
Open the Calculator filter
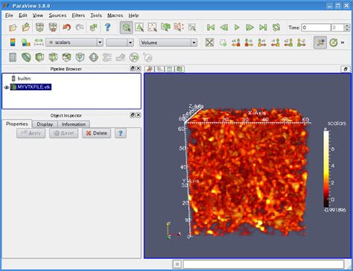13,57
